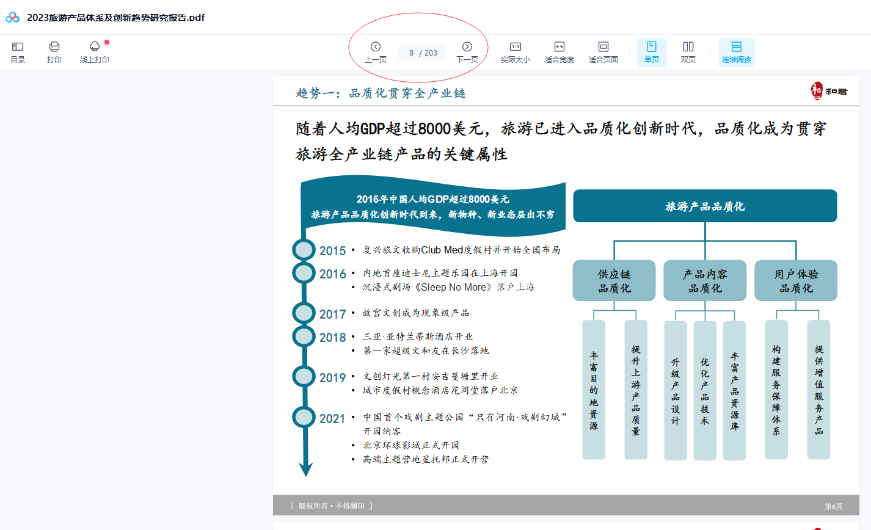Click the next page circular arrow icon
The width and height of the screenshot is (871, 530).
point(467,46)
